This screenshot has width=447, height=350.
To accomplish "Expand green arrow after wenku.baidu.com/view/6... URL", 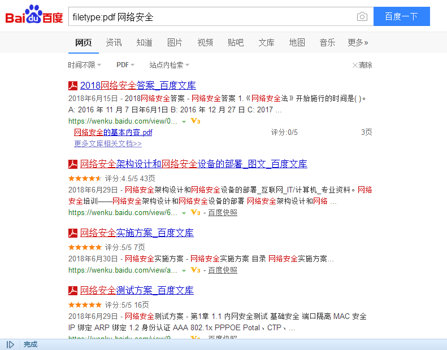I will [x=184, y=213].
